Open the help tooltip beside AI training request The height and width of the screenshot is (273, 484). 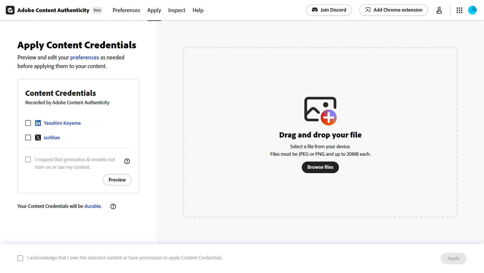[127, 161]
